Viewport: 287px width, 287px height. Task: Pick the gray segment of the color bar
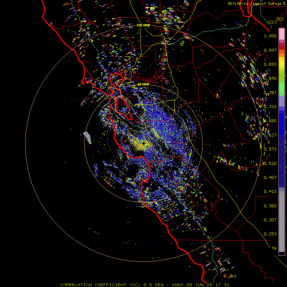pyautogui.click(x=282, y=222)
